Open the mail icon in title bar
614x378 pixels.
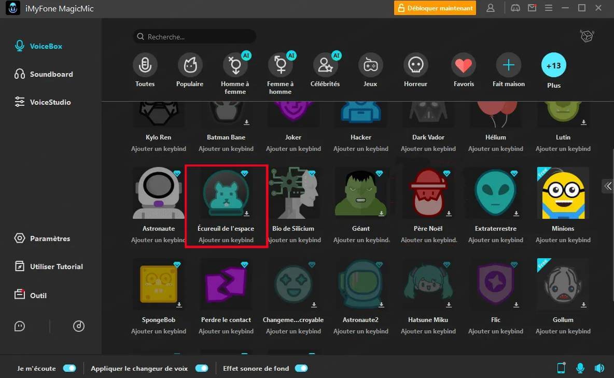click(532, 8)
